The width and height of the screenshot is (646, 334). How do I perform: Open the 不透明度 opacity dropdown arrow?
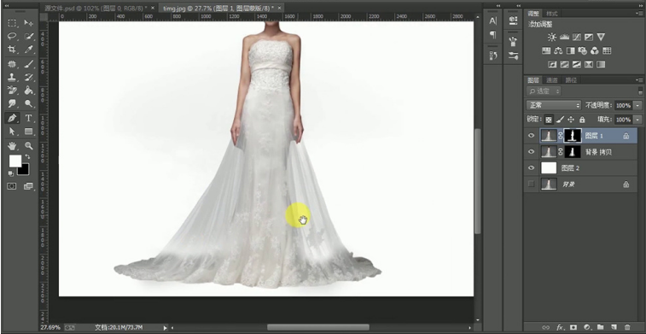tap(638, 106)
